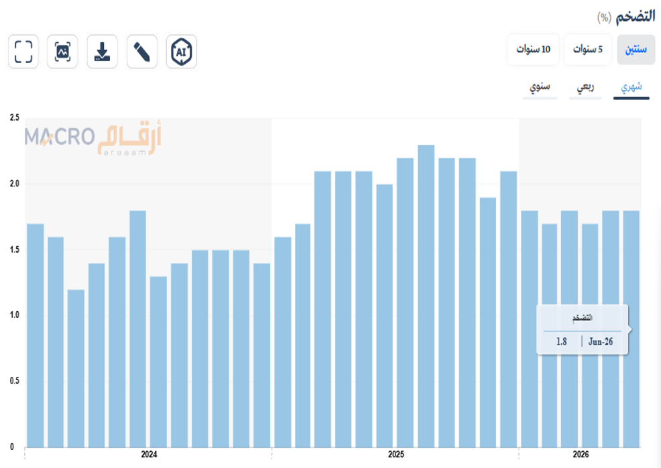Click the (%) unit label beside title
This screenshot has width=661, height=468.
pyautogui.click(x=604, y=17)
